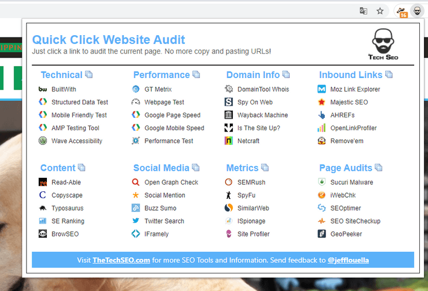Bookmark the page with star icon

click(x=380, y=11)
